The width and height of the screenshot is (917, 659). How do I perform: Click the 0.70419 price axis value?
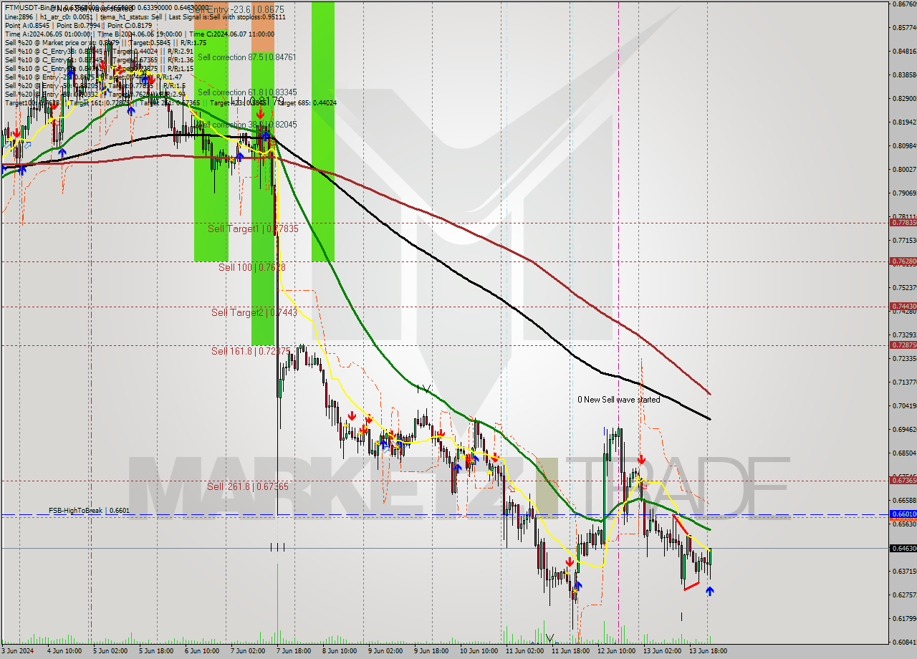904,405
